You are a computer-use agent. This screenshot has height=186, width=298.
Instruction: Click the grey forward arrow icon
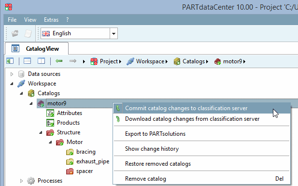coord(73,61)
